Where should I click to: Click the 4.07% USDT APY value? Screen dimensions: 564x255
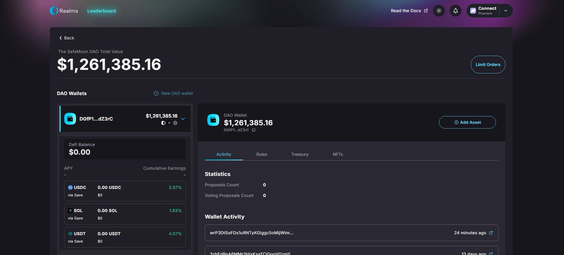tap(175, 234)
